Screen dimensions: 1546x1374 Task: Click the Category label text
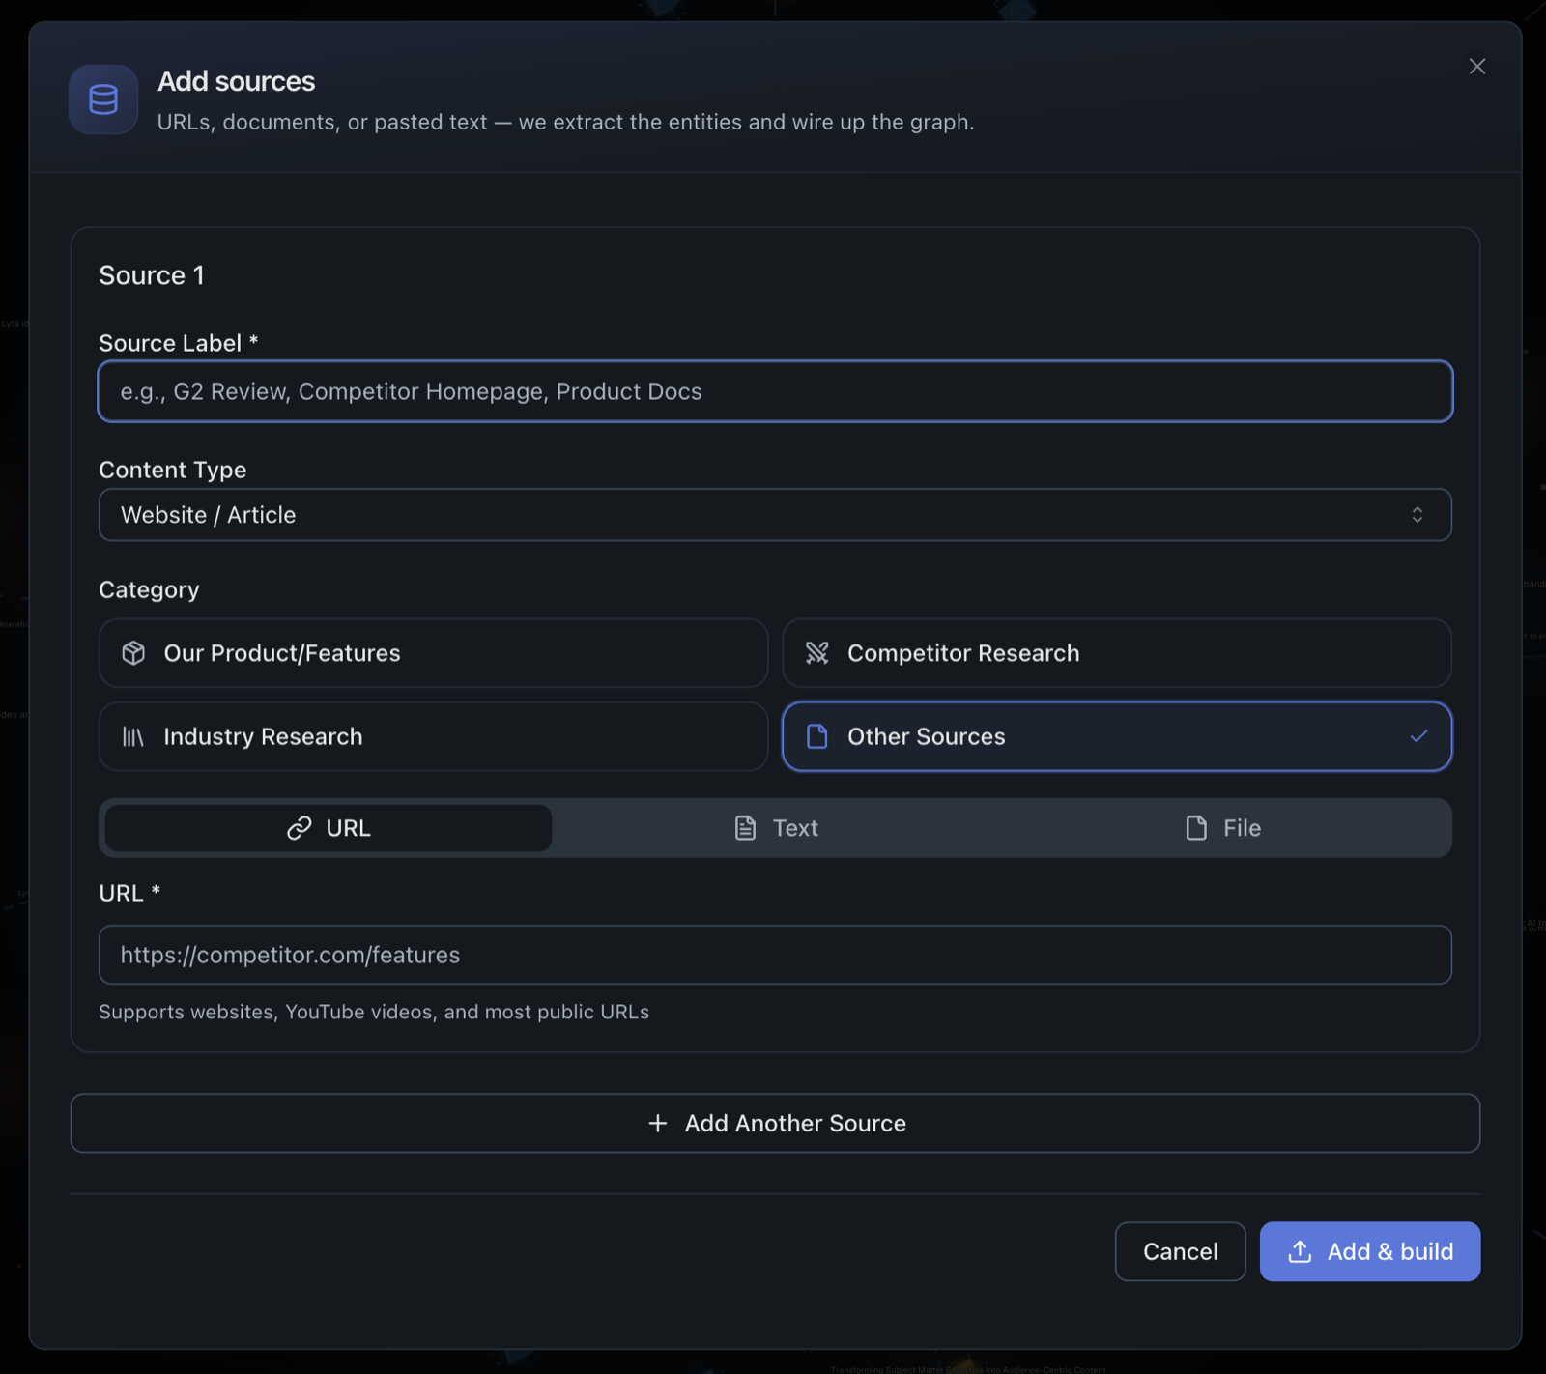click(x=149, y=589)
